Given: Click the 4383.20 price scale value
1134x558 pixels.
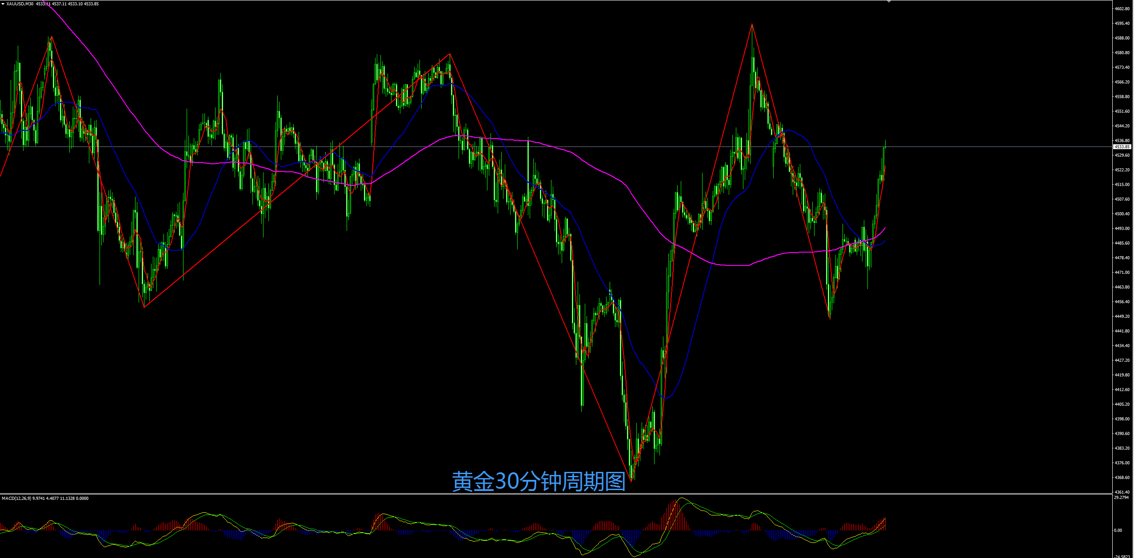Looking at the screenshot, I should [x=1122, y=448].
